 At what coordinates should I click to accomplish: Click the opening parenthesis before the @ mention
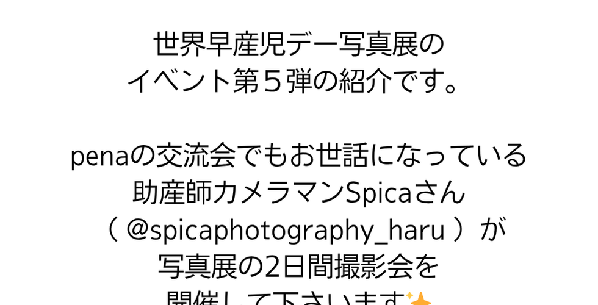[112, 230]
